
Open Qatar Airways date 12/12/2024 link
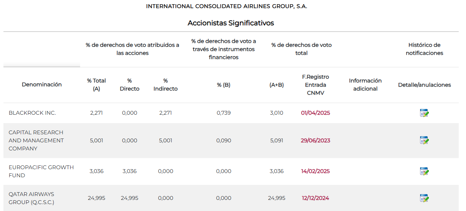tap(315, 198)
